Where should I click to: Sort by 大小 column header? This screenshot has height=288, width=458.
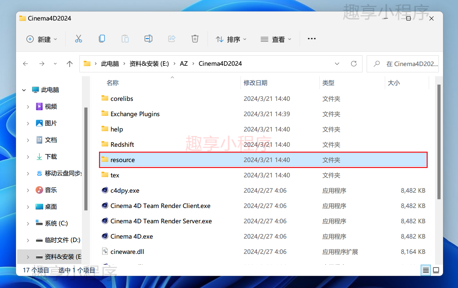click(394, 83)
